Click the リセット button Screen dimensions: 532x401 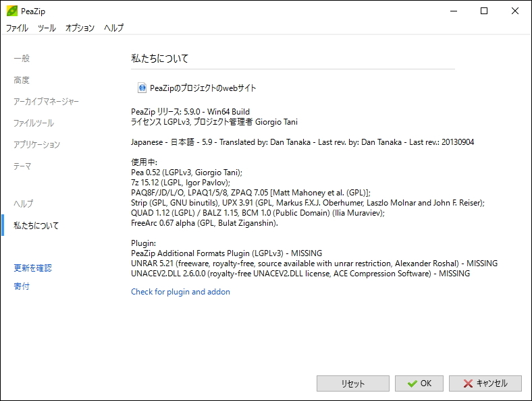point(353,383)
